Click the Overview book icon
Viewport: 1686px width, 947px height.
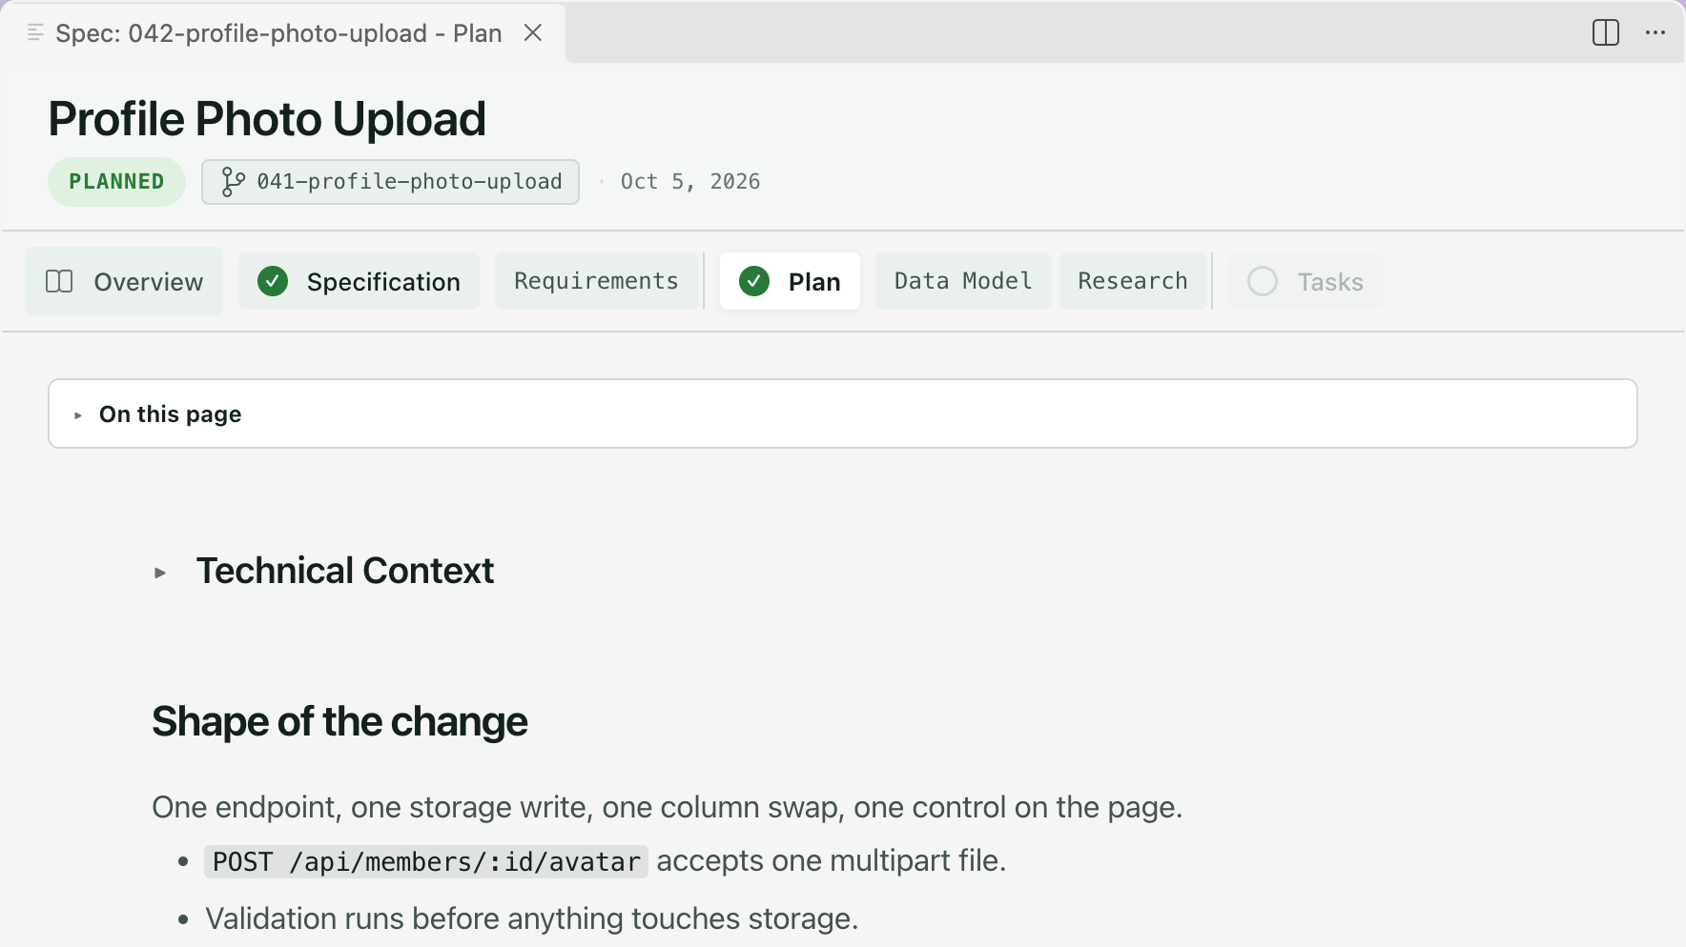point(59,281)
